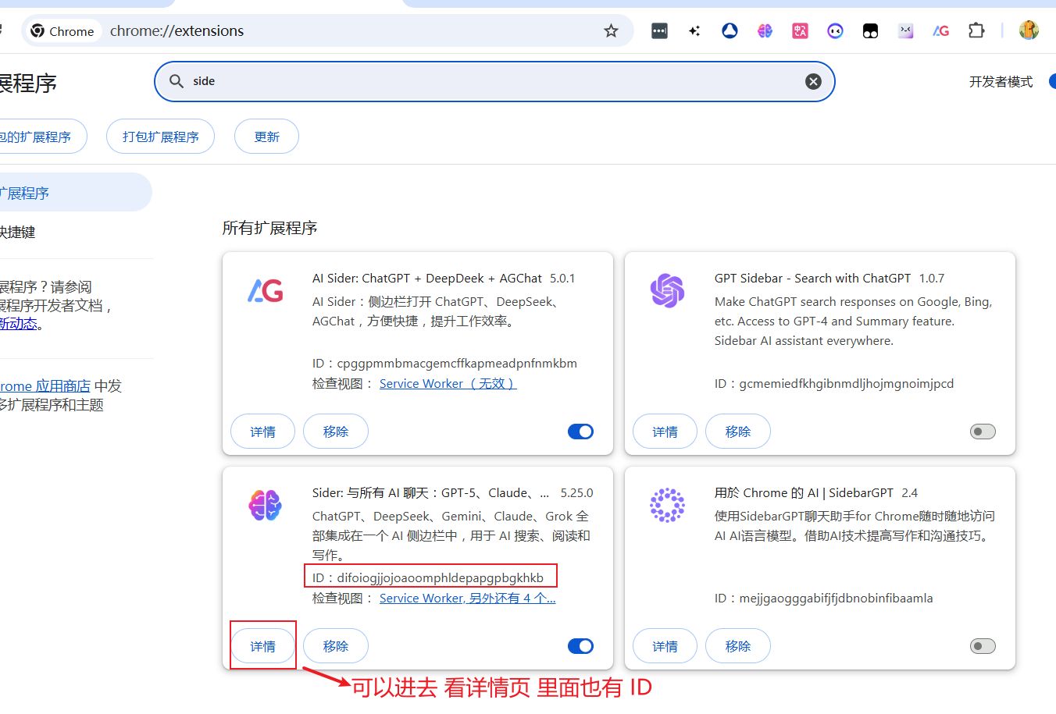Open the Chrome profile avatar

click(x=1029, y=30)
